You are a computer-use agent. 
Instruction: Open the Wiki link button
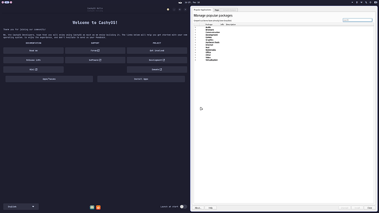click(34, 70)
